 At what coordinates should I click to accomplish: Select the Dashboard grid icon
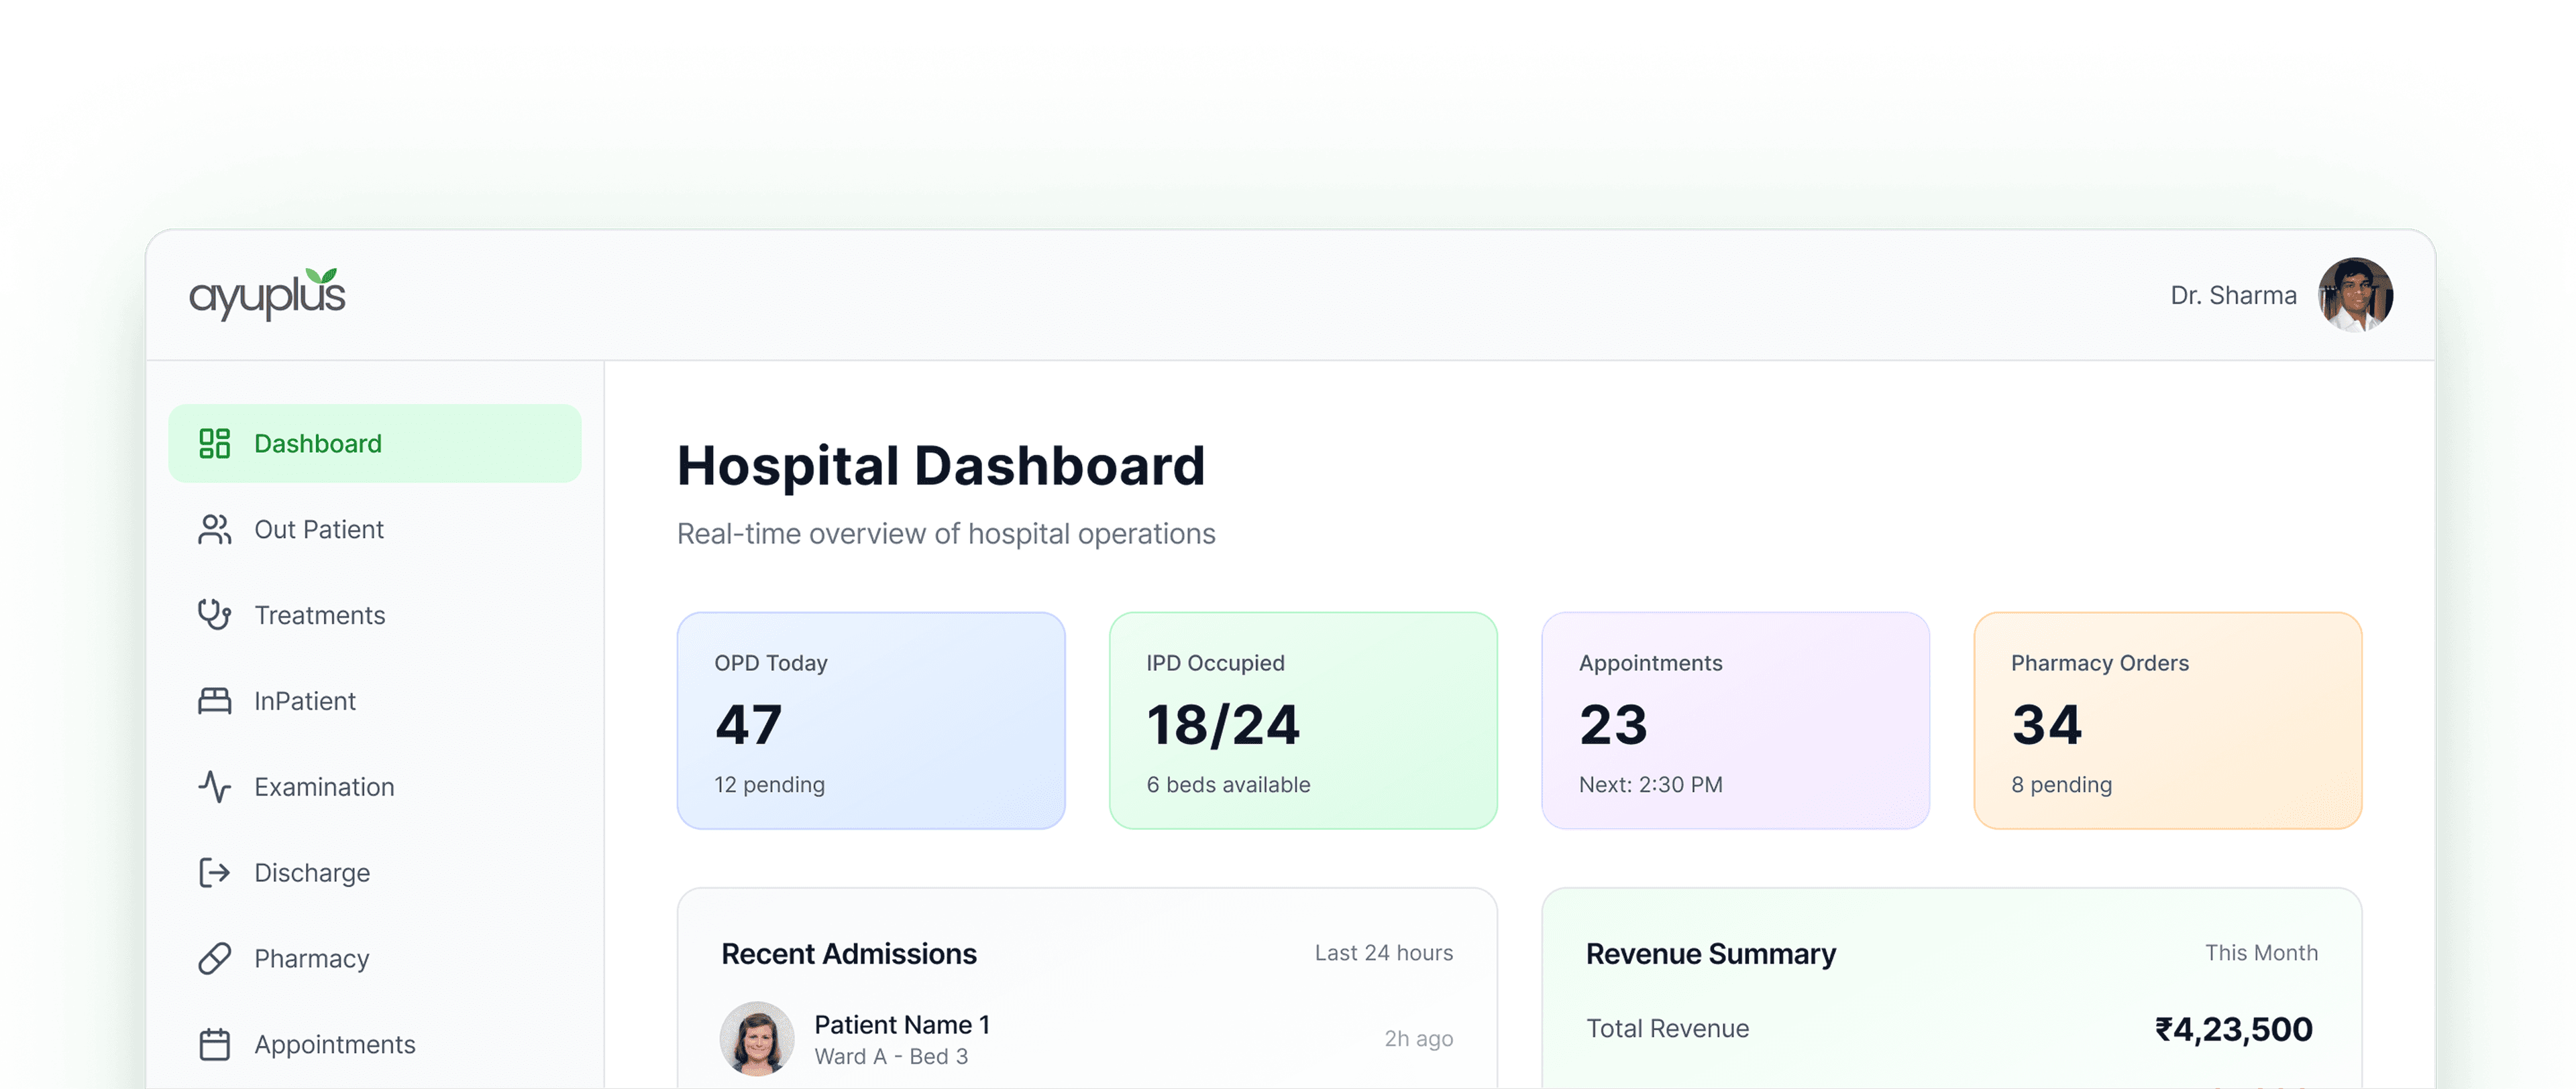coord(214,442)
